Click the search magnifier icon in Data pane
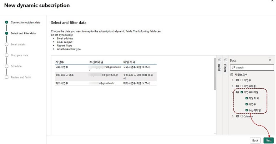 tap(234, 67)
